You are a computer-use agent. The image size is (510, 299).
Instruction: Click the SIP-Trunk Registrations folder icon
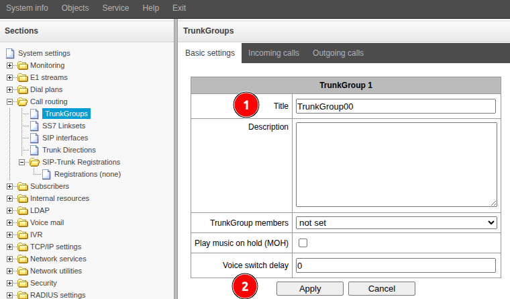point(35,162)
